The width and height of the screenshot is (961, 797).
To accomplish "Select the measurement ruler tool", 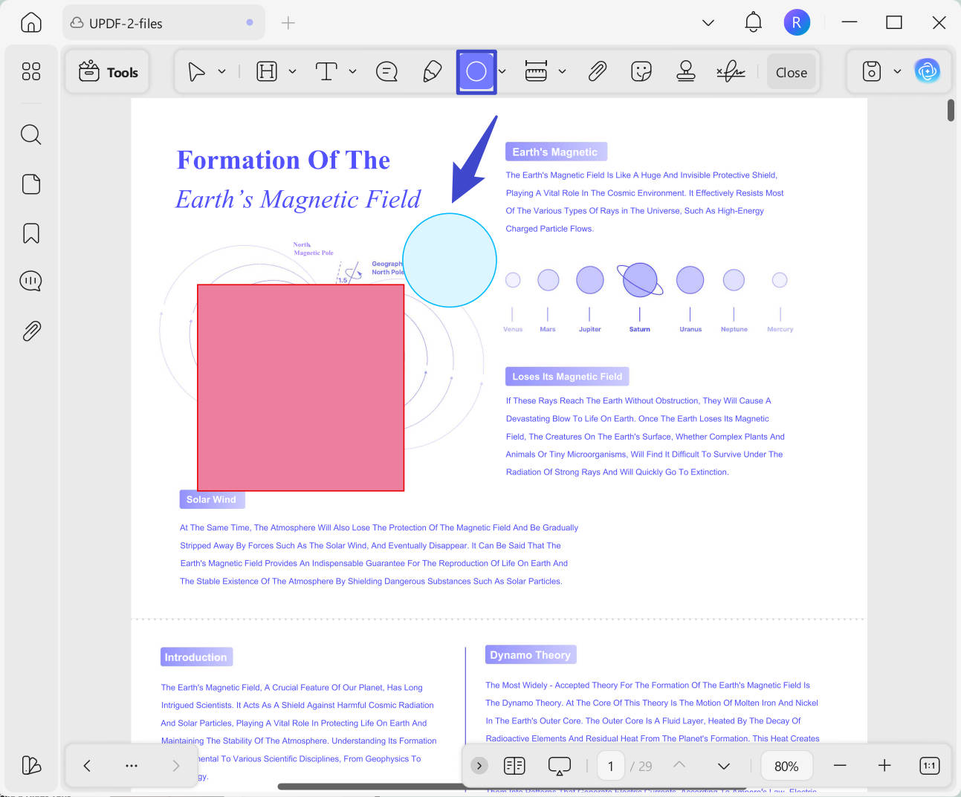I will (536, 71).
